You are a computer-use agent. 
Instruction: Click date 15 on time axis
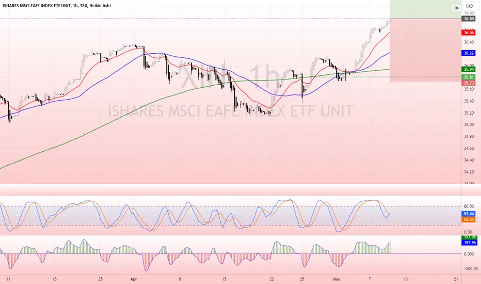[x=224, y=279]
